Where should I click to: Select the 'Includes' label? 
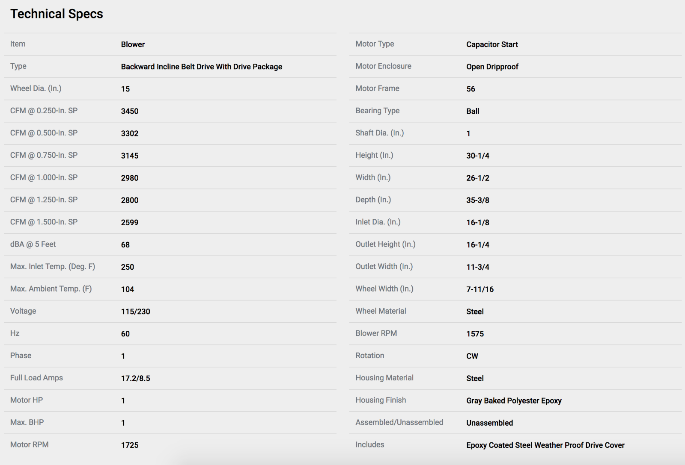[370, 444]
